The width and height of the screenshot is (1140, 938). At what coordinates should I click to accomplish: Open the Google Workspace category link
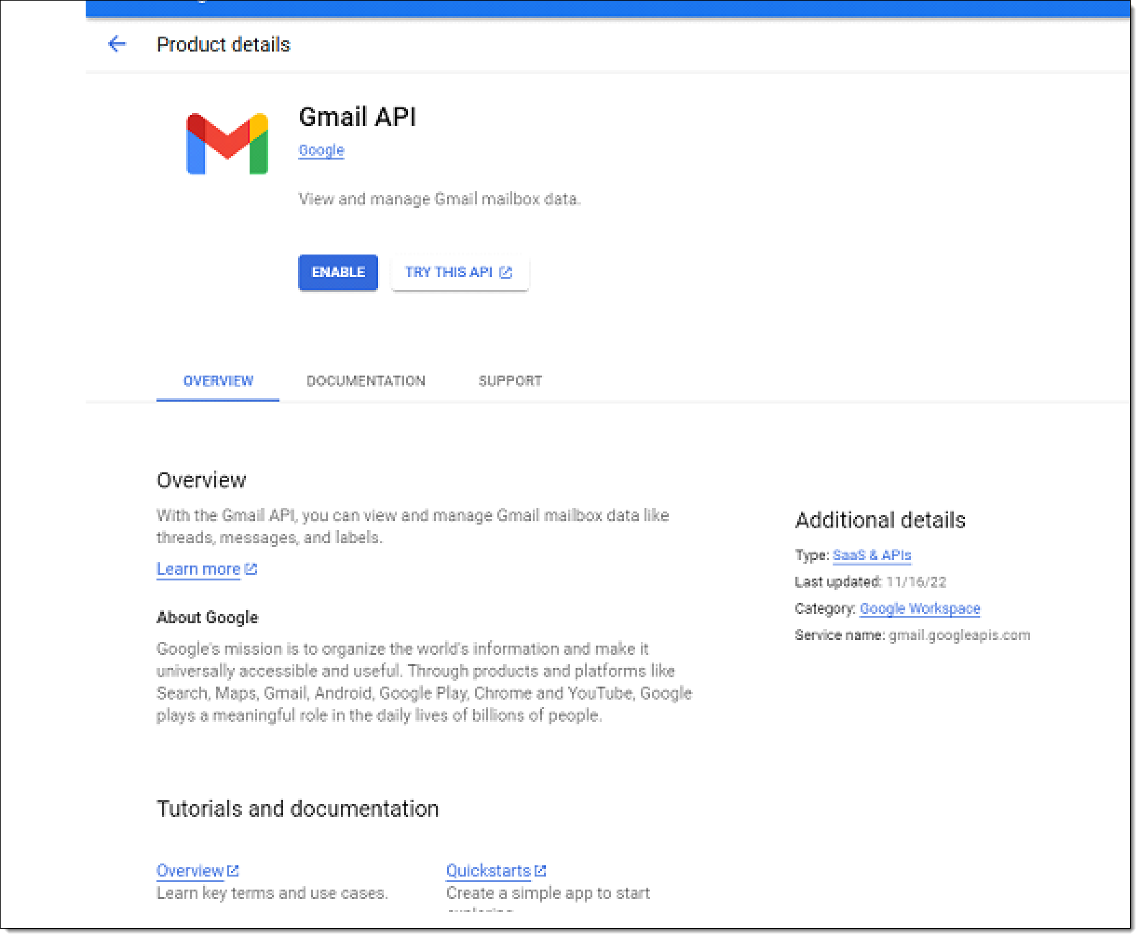click(920, 608)
